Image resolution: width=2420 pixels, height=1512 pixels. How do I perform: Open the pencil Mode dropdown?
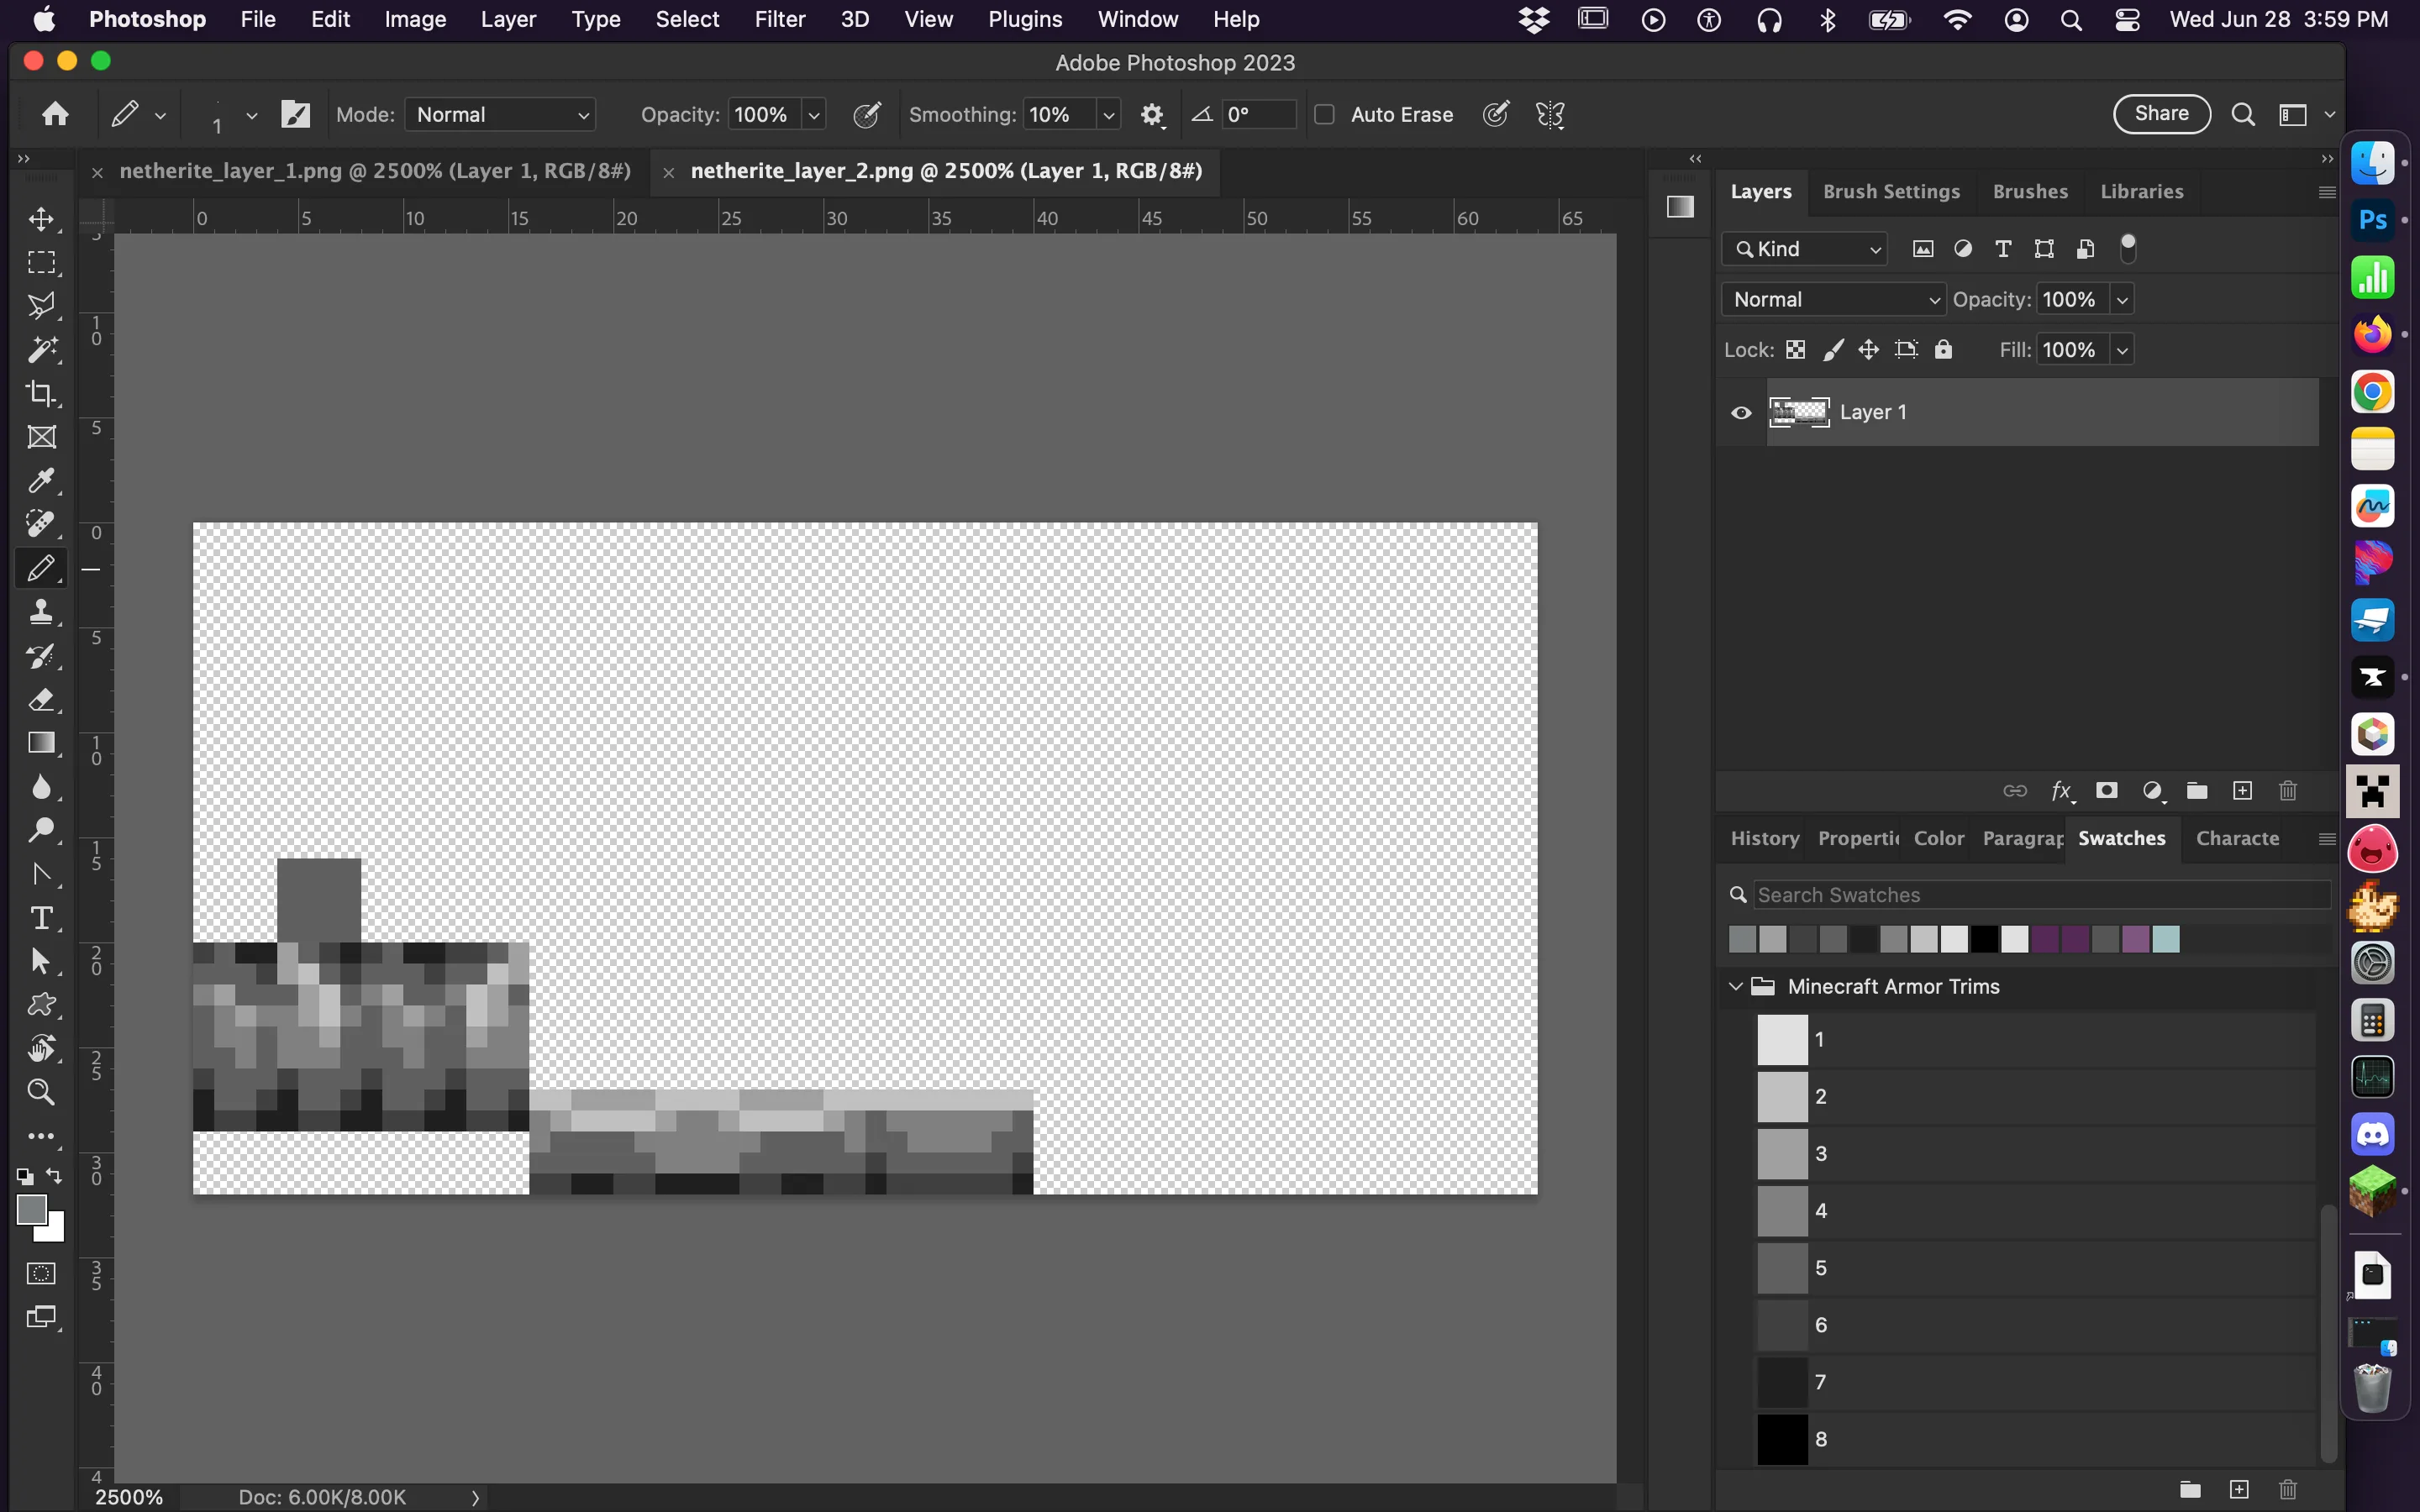pyautogui.click(x=500, y=115)
